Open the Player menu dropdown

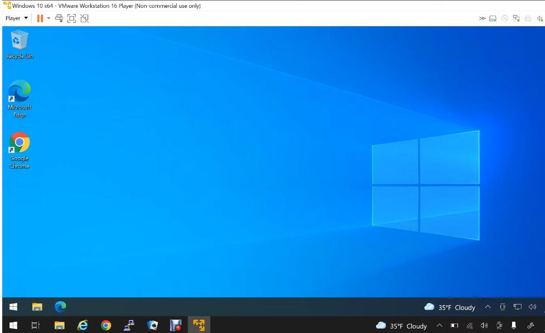pos(16,18)
